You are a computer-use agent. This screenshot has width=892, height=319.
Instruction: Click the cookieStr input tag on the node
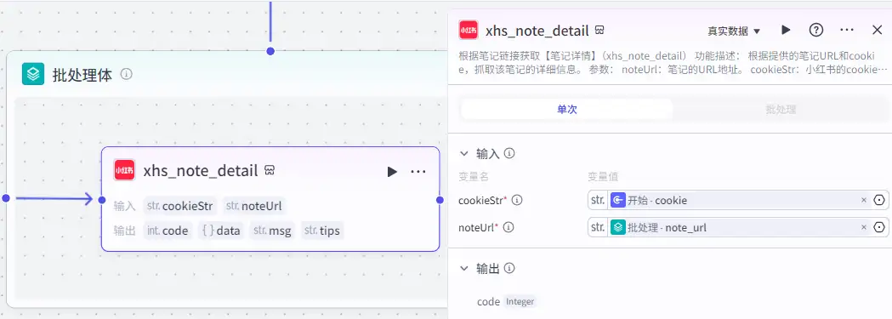pyautogui.click(x=179, y=206)
